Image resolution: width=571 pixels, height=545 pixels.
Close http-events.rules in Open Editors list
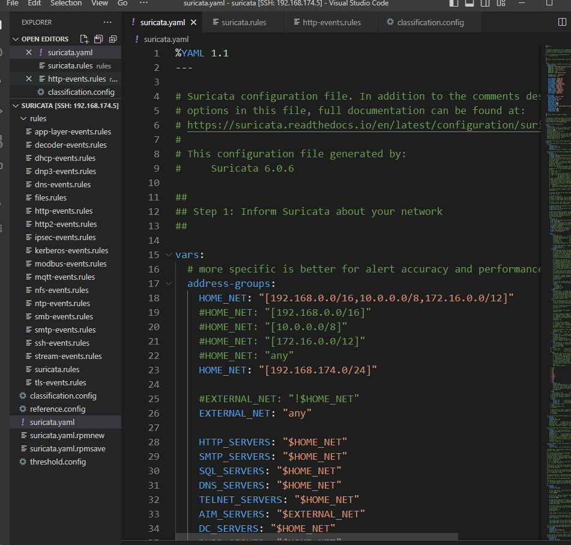[29, 79]
